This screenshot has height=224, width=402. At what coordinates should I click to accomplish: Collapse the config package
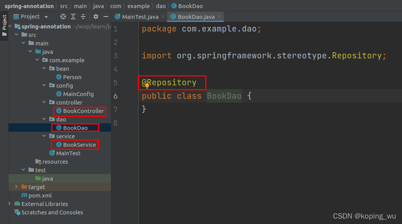(x=44, y=85)
